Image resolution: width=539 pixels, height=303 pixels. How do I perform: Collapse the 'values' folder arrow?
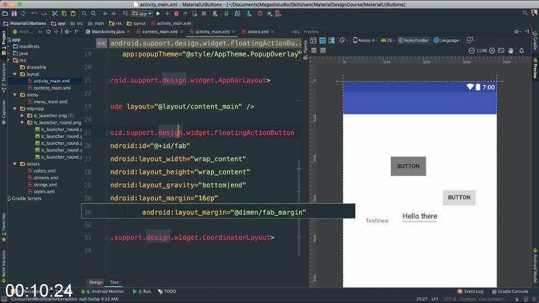coord(15,164)
